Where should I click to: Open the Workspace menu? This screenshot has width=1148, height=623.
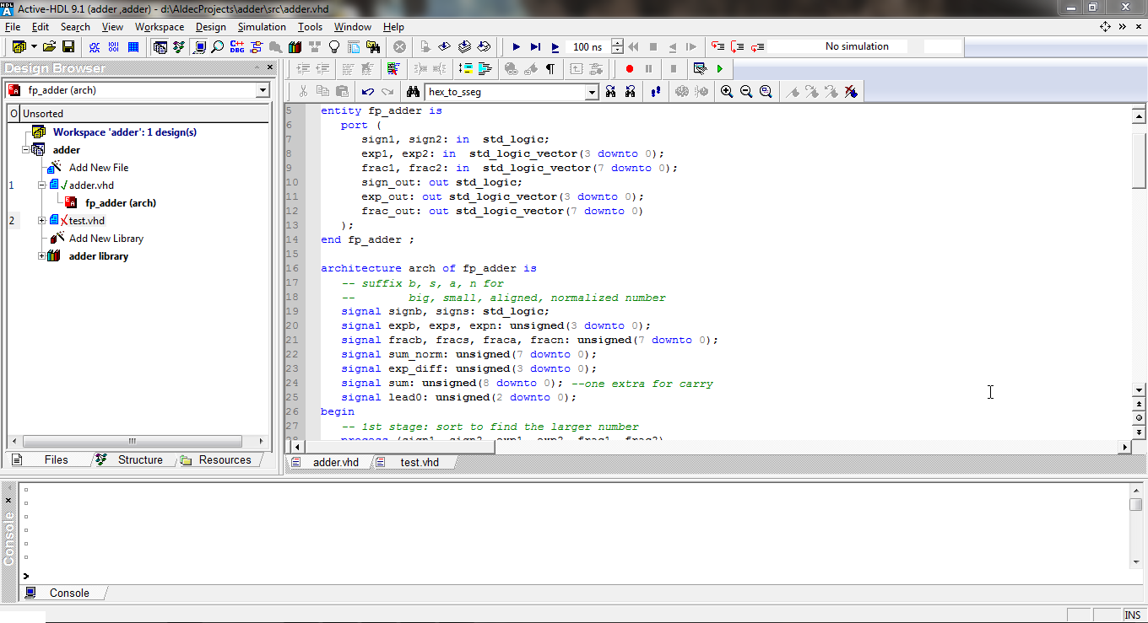160,27
